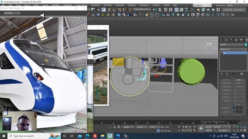
Task: Toggle Isolate Selection in status bar
Action: point(110,127)
